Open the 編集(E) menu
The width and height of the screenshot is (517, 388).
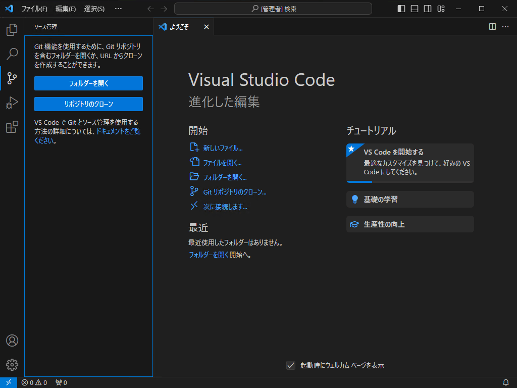coord(66,9)
